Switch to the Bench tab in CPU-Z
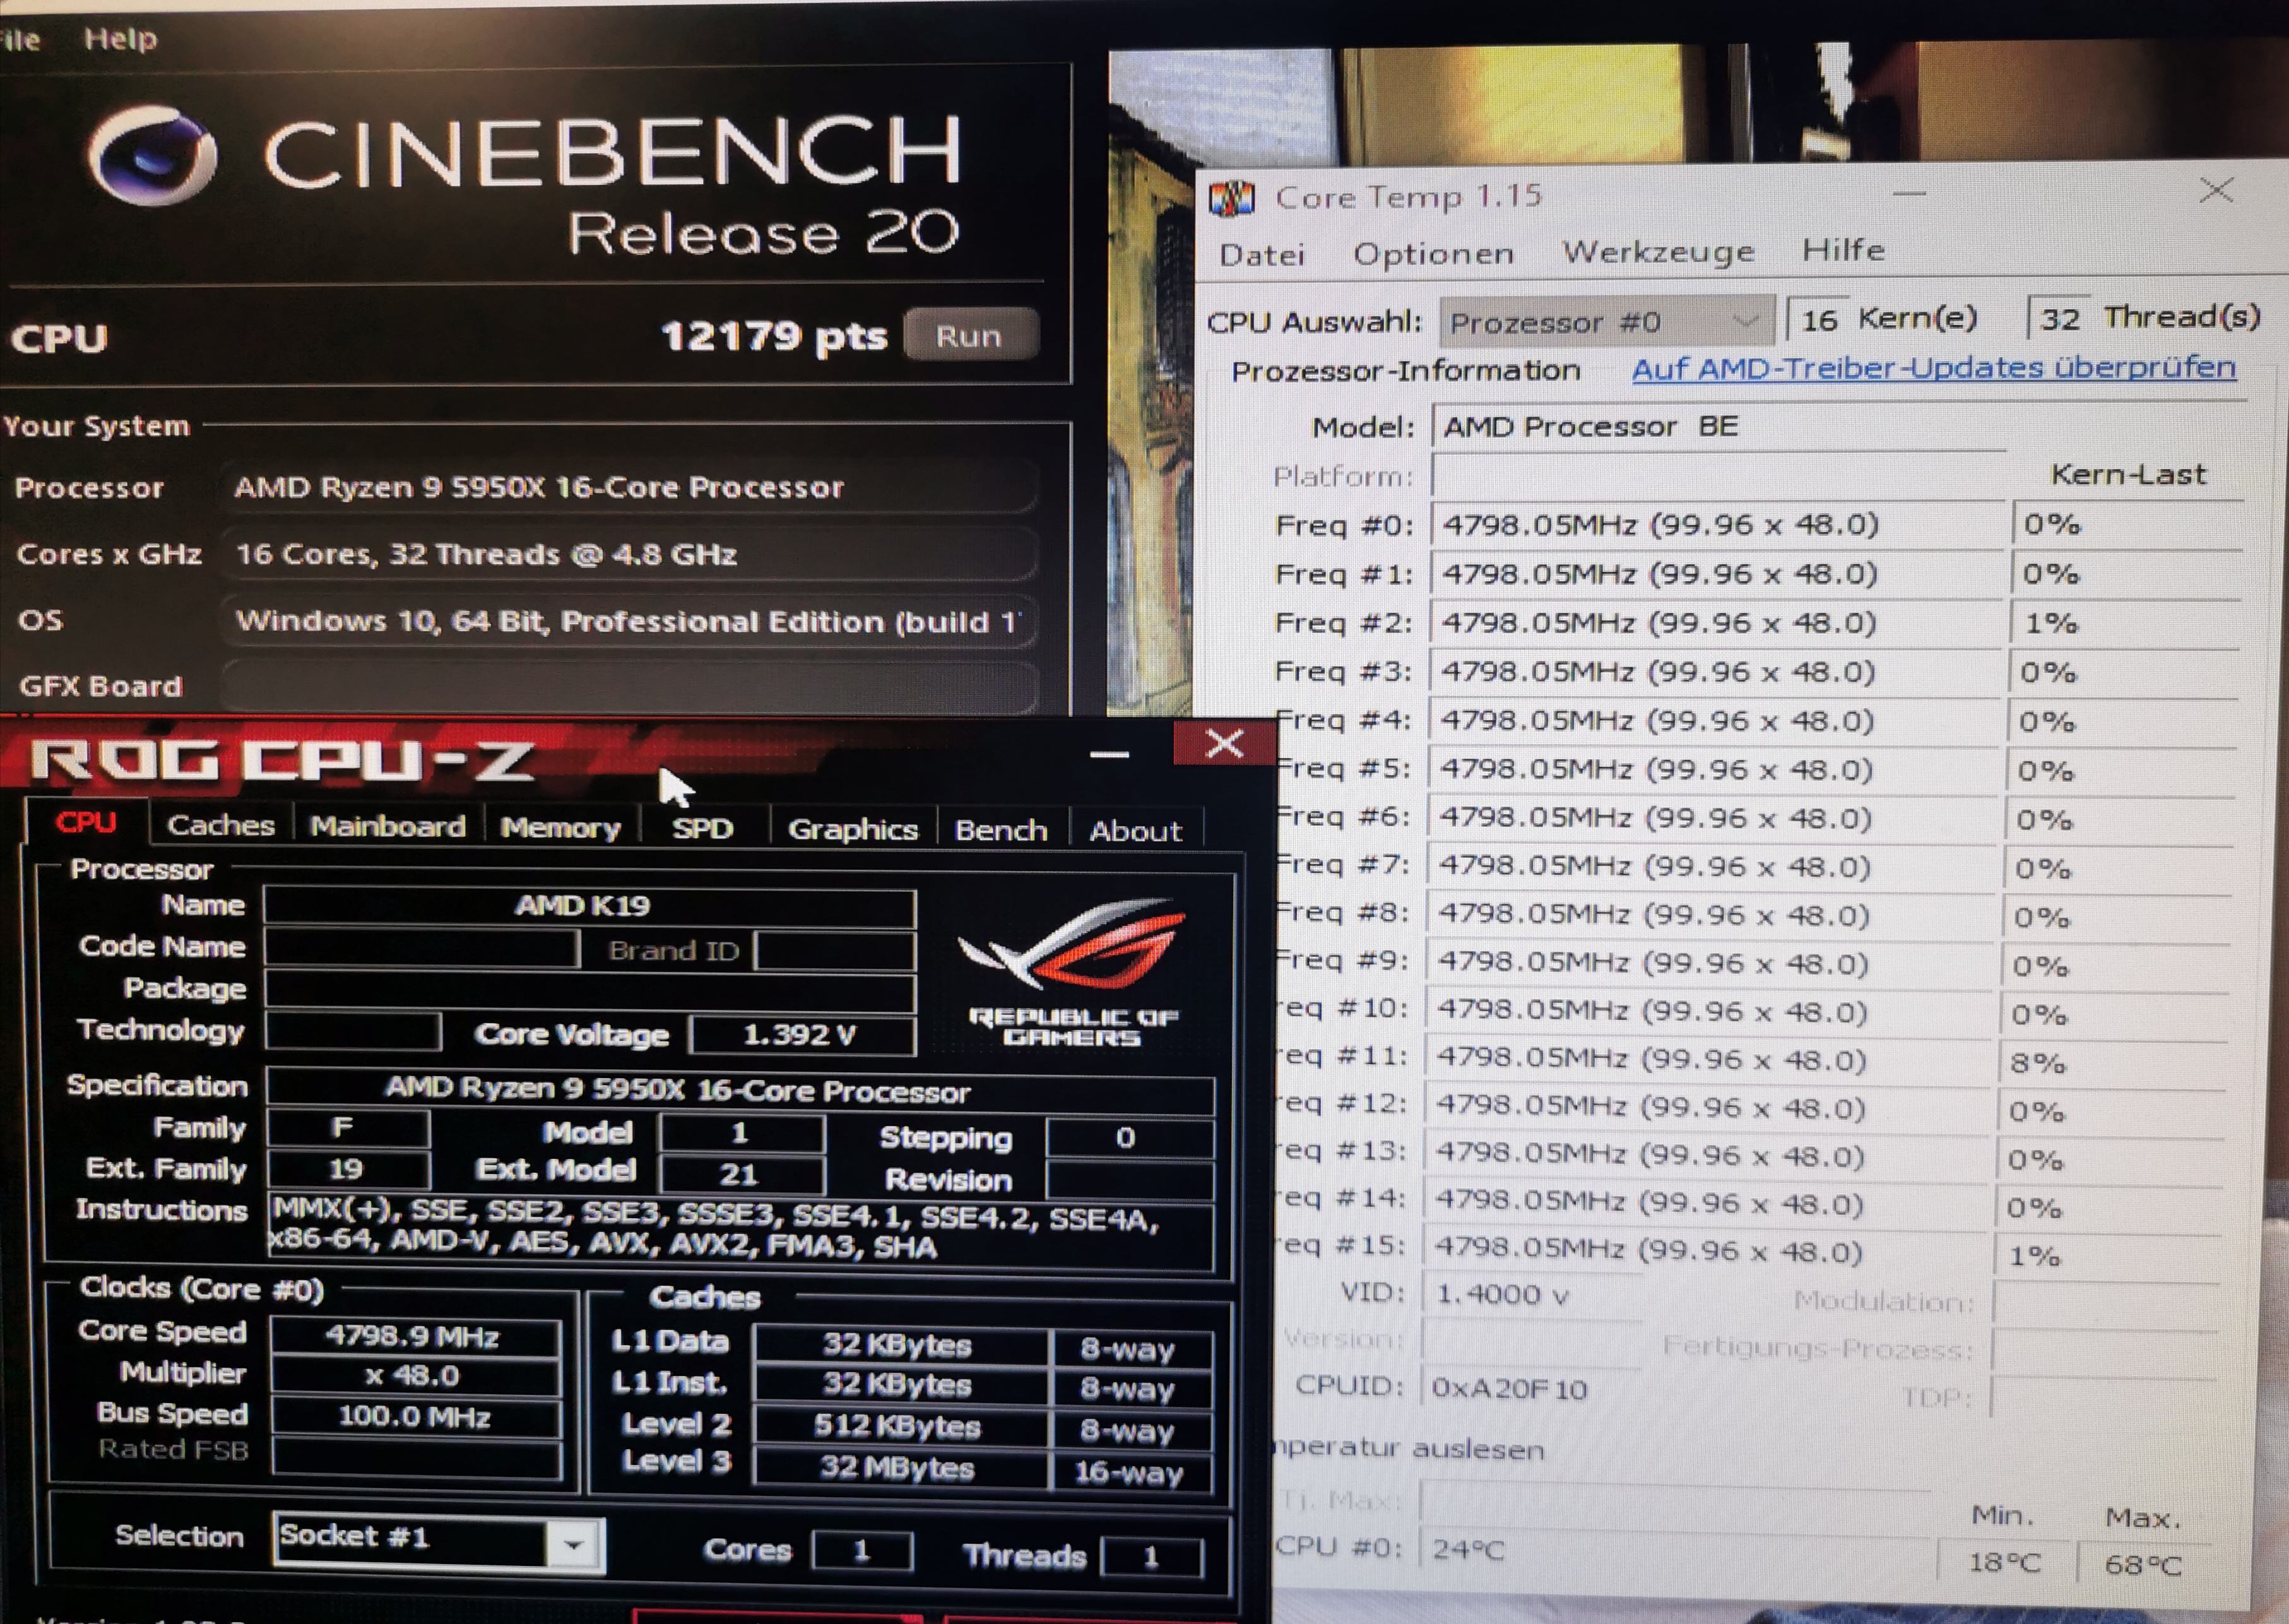The height and width of the screenshot is (1624, 2289). (1001, 830)
